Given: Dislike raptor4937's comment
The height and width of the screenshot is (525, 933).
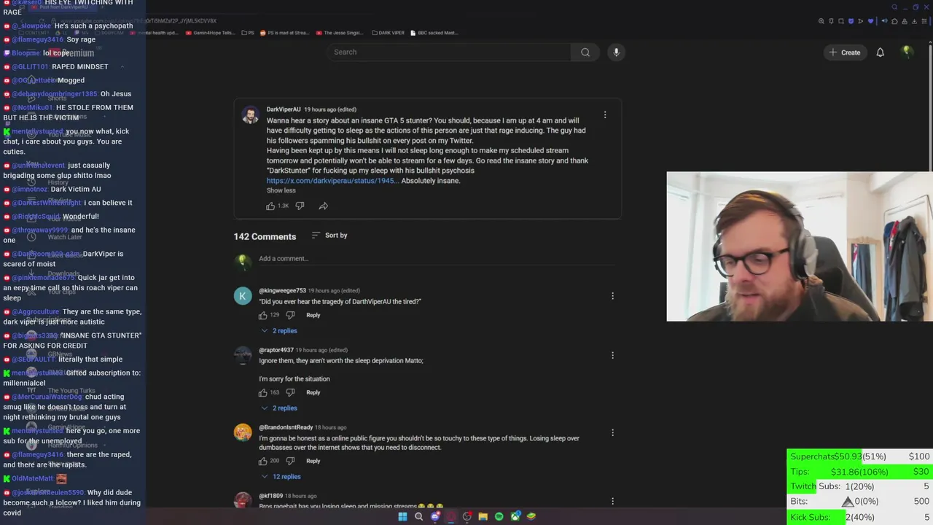Looking at the screenshot, I should 290,392.
